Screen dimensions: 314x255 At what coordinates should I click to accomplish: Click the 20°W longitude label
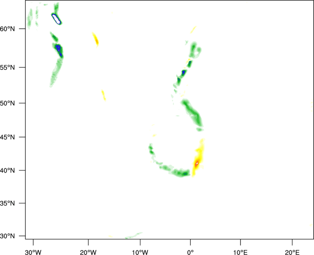coord(88,252)
